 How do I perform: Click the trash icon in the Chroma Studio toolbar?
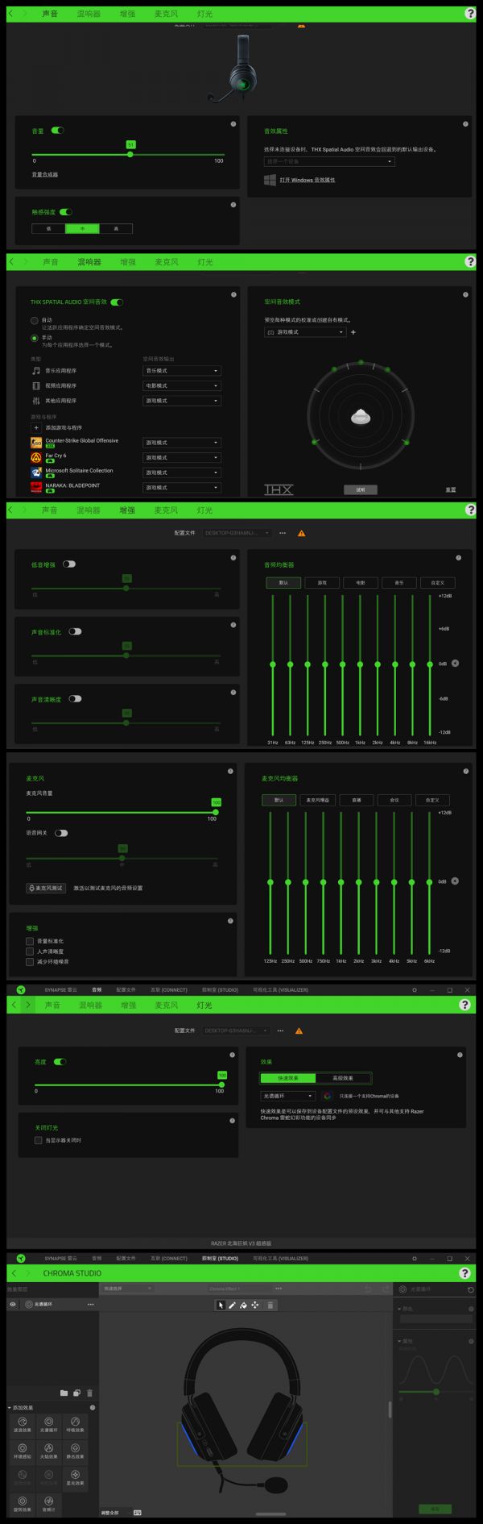270,1305
